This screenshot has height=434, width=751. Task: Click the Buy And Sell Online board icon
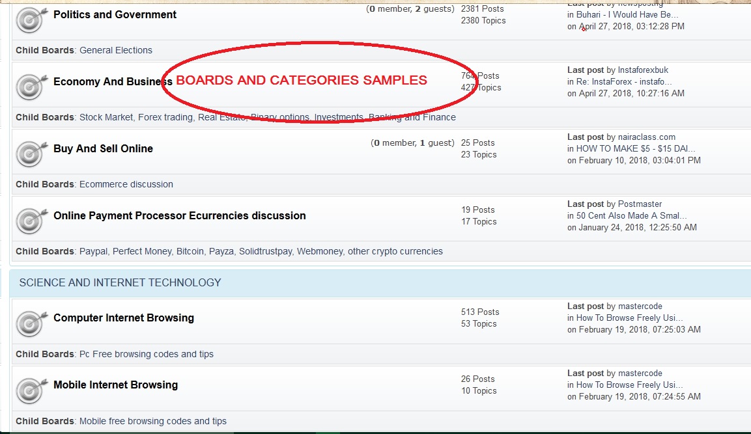click(x=29, y=154)
